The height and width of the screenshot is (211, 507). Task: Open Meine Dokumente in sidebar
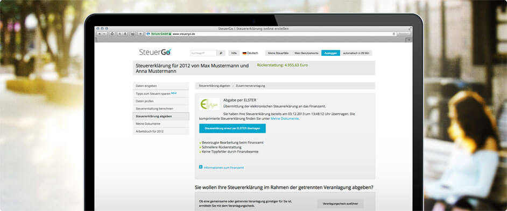(x=161, y=123)
